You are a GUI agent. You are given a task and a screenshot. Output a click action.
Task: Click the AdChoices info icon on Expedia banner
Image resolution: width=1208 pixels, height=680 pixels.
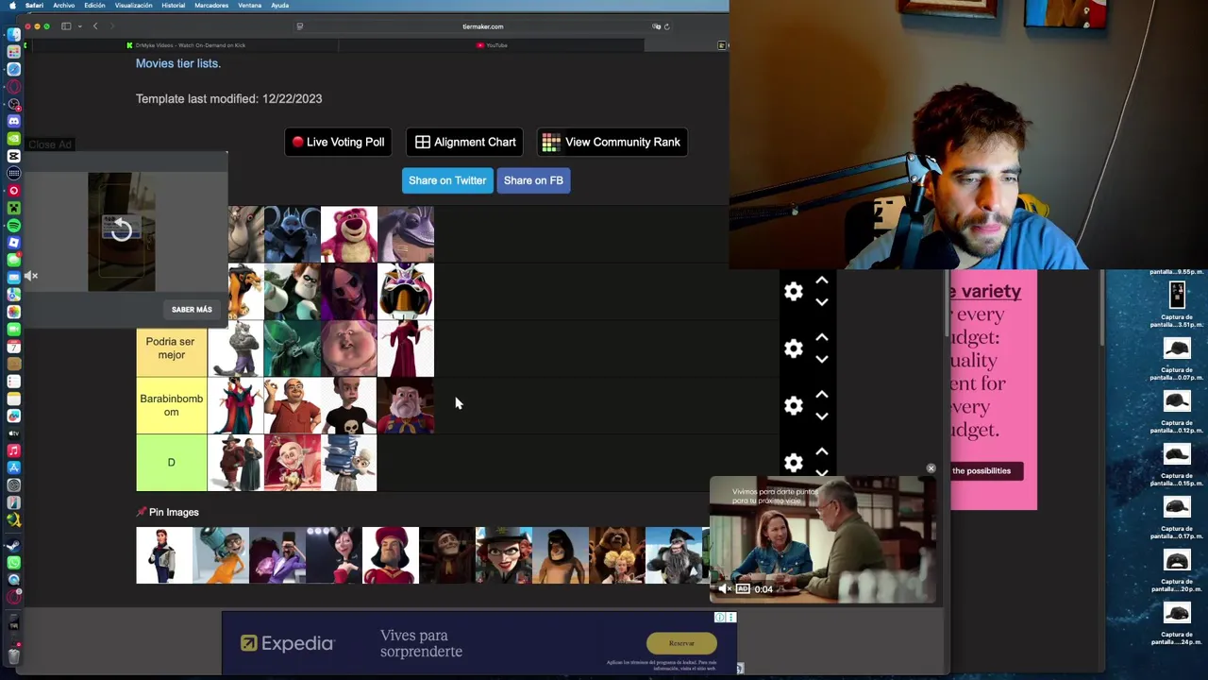720,618
